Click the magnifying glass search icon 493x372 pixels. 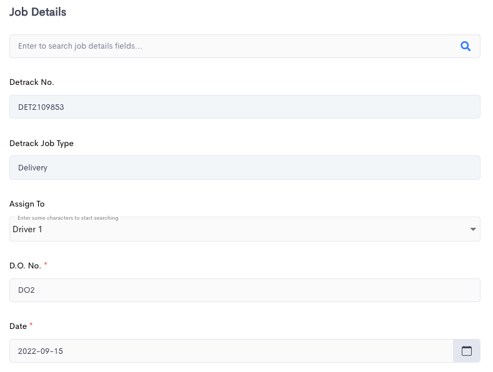[x=465, y=46]
